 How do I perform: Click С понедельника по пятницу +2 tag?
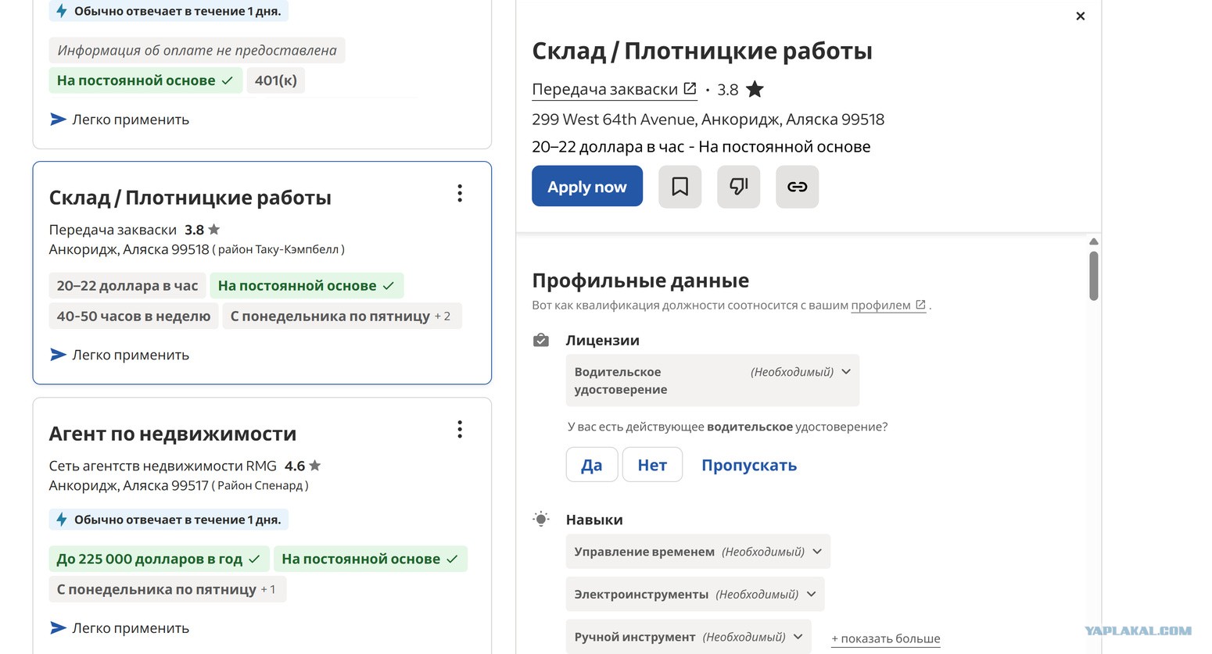click(342, 316)
